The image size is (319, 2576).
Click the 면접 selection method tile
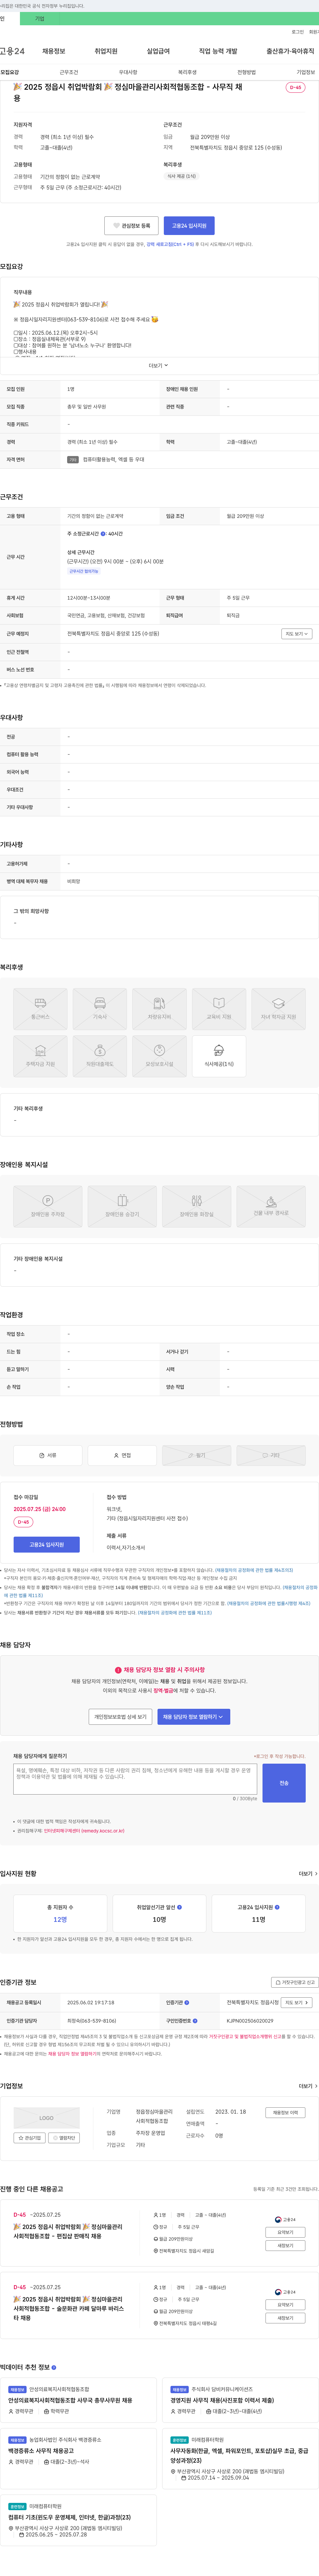pos(122,1455)
